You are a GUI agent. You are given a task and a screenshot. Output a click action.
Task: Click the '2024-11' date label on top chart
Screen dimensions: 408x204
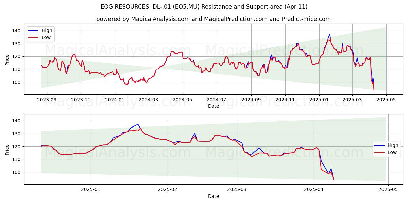[285, 100]
